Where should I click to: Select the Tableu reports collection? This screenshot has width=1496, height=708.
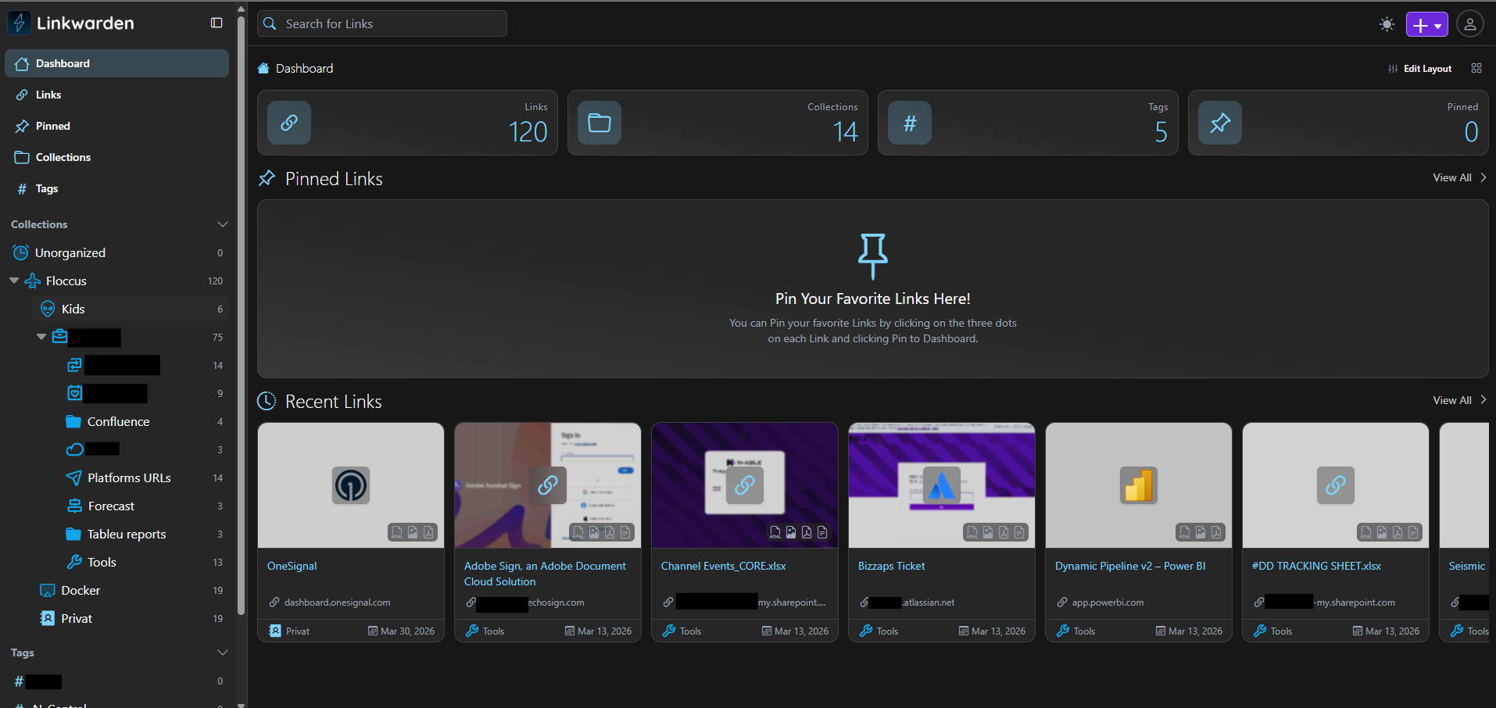pos(145,534)
